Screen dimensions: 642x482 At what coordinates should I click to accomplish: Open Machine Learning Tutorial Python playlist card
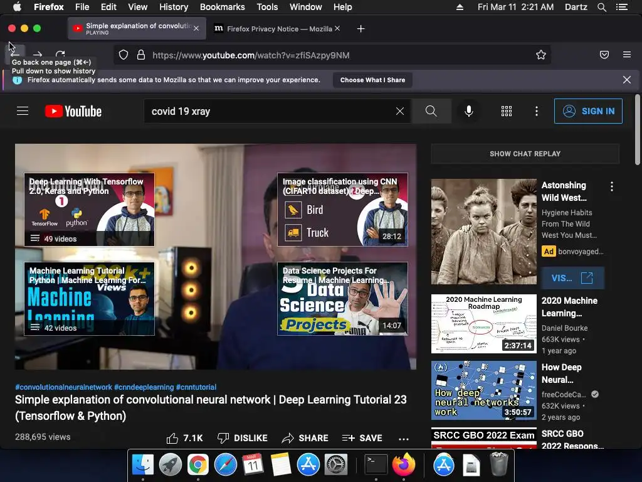pos(89,299)
